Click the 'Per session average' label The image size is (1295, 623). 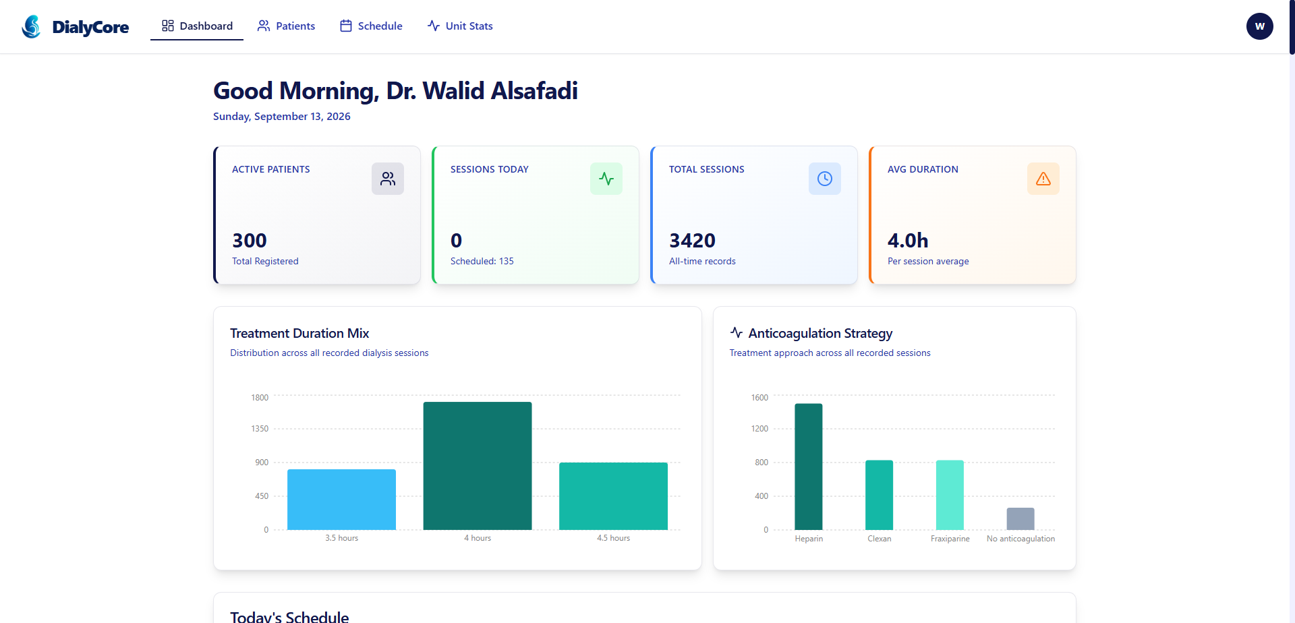pyautogui.click(x=928, y=261)
